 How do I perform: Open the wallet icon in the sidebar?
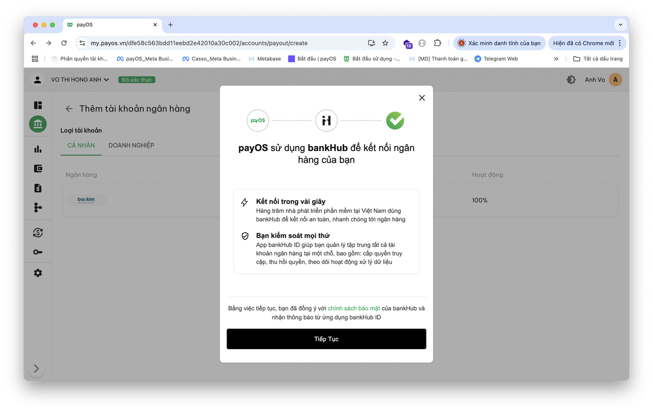coord(38,168)
